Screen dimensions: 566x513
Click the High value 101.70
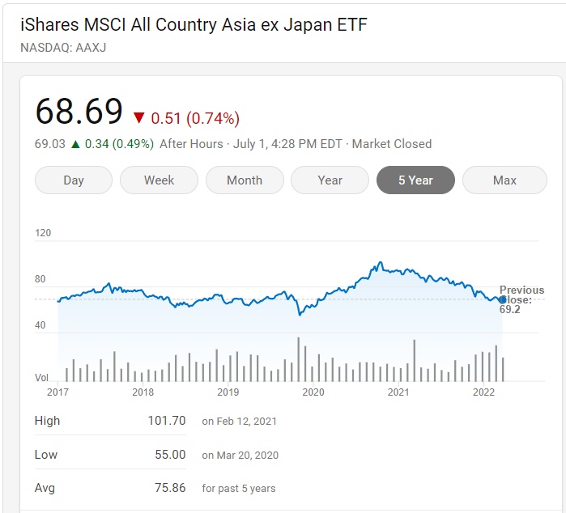(x=168, y=421)
